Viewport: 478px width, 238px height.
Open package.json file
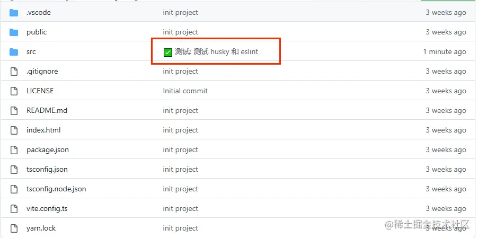pyautogui.click(x=48, y=150)
